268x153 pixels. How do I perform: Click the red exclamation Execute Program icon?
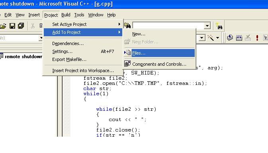coord(257,37)
